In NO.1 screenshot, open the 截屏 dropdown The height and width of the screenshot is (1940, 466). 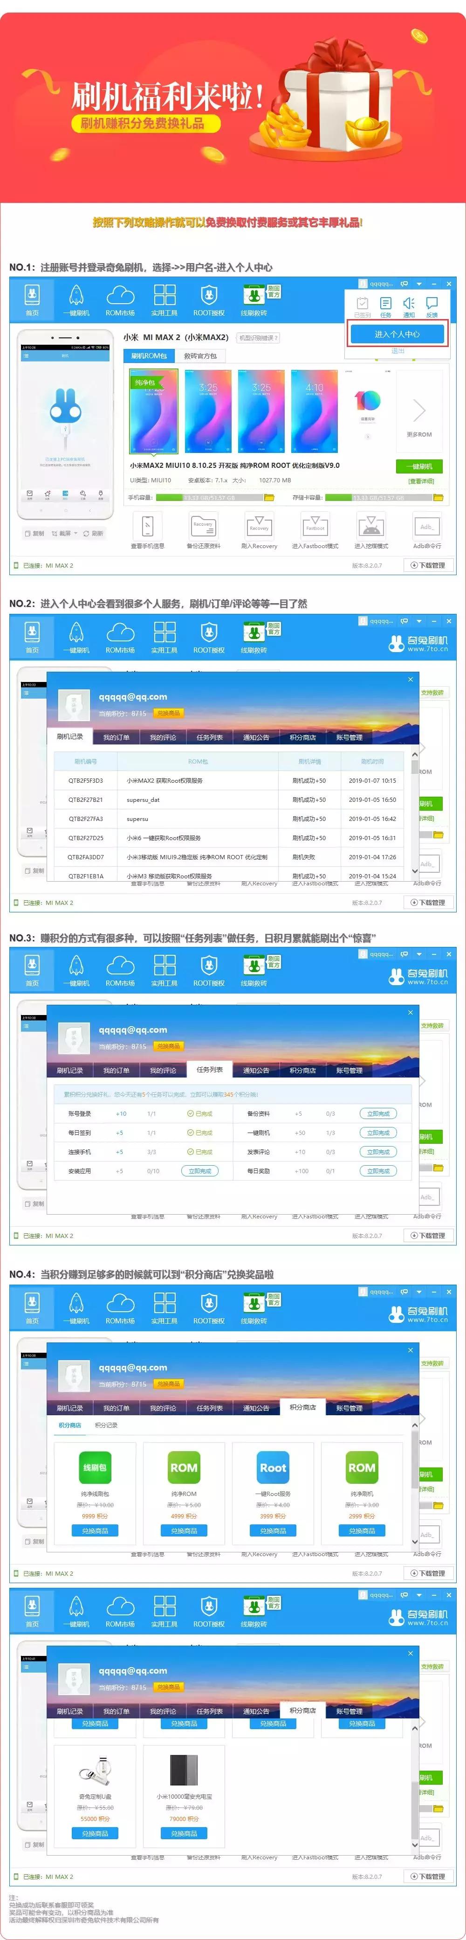64,533
